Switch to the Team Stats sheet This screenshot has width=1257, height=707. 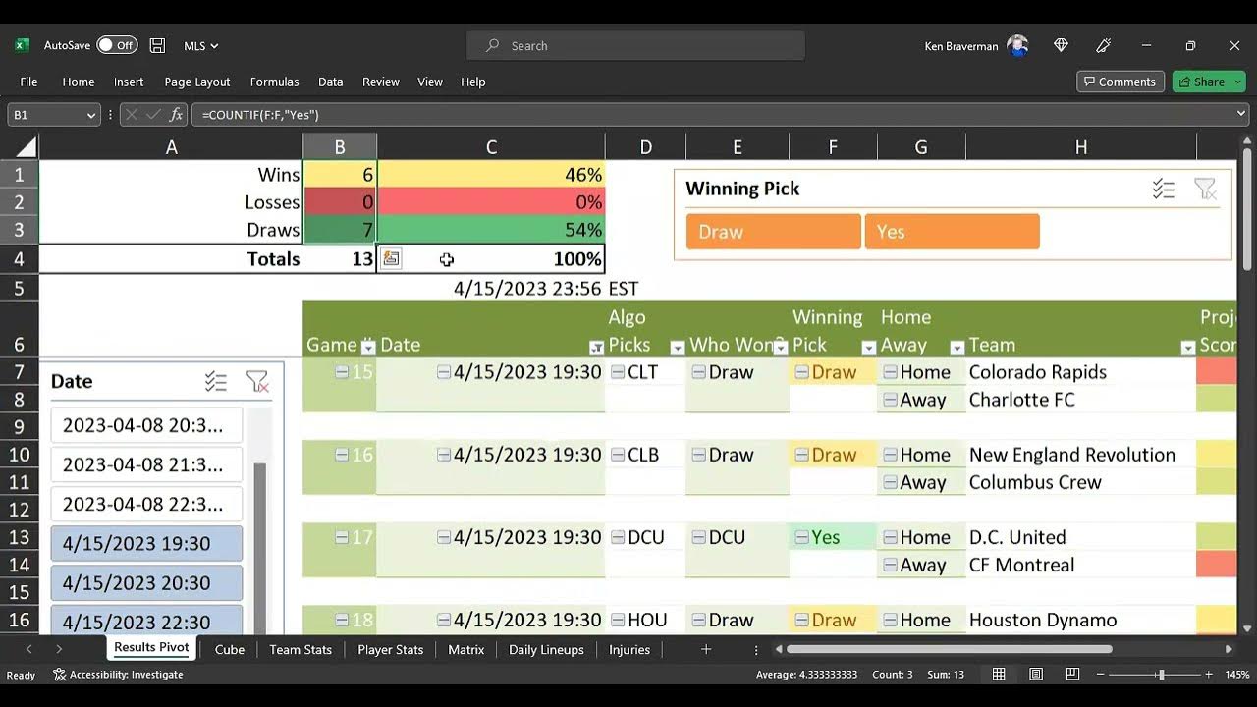pyautogui.click(x=301, y=649)
